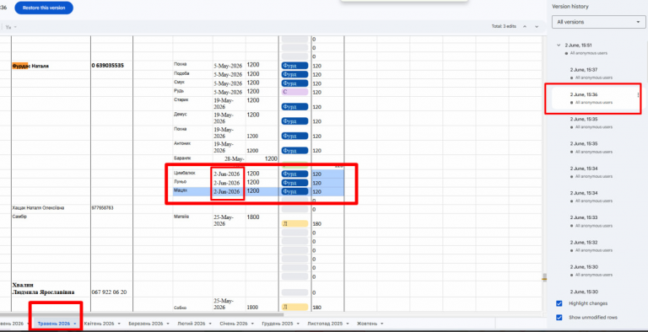The width and height of the screenshot is (648, 332).
Task: Click the Фурд chip in the Смук row
Action: [295, 83]
